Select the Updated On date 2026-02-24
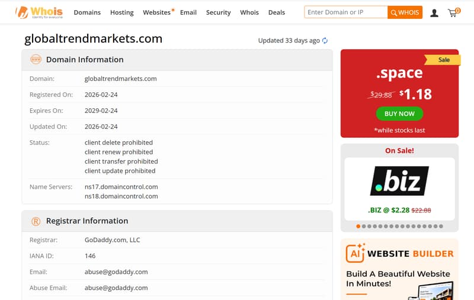This screenshot has width=474, height=300. (101, 127)
